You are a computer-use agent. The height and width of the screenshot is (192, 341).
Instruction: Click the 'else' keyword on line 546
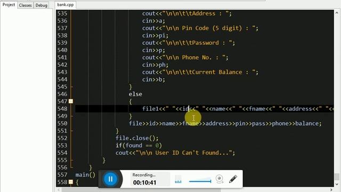click(x=135, y=94)
